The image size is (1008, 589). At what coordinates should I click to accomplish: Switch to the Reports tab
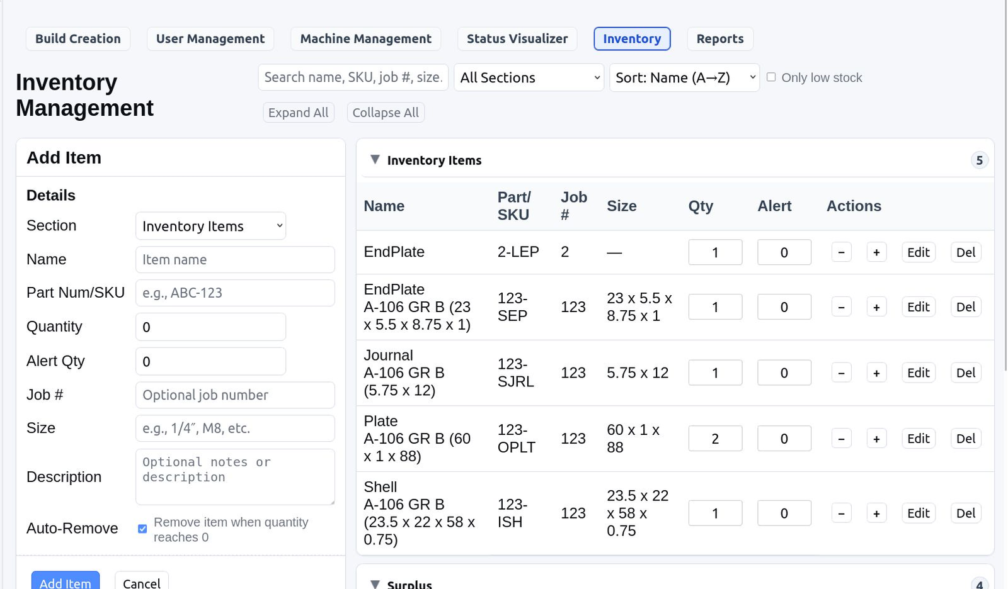pyautogui.click(x=719, y=38)
